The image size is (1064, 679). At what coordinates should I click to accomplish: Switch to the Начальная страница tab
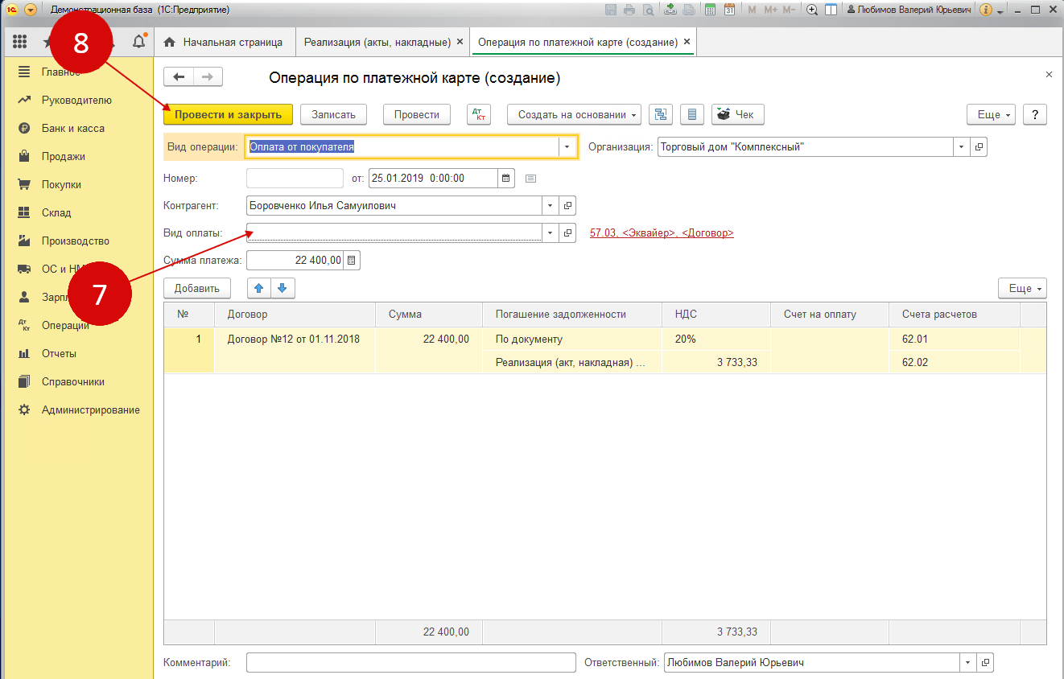tap(224, 42)
